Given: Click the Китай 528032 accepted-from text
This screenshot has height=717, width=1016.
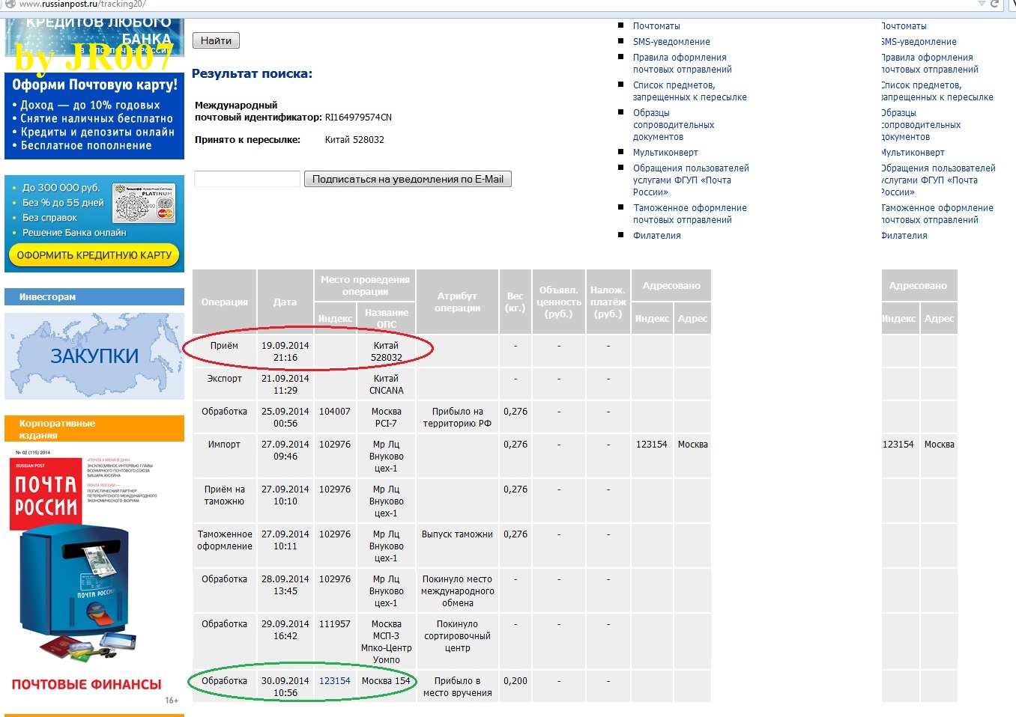Looking at the screenshot, I should coord(354,140).
